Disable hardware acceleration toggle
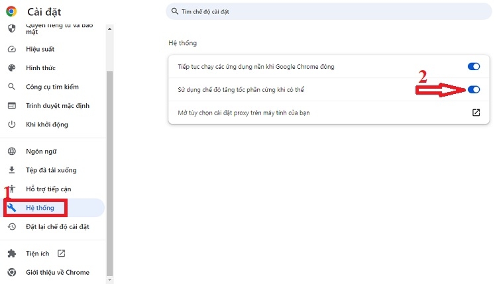This screenshot has height=284, width=497. (x=473, y=89)
